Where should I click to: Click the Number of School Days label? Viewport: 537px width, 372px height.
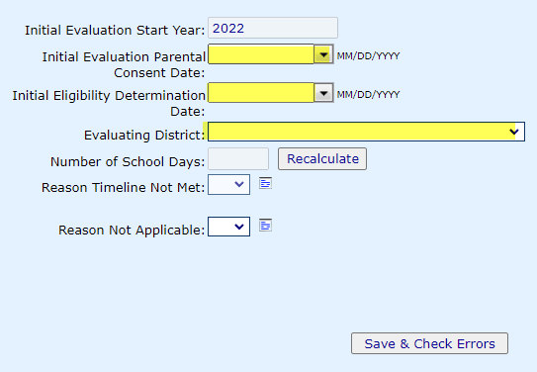(128, 161)
